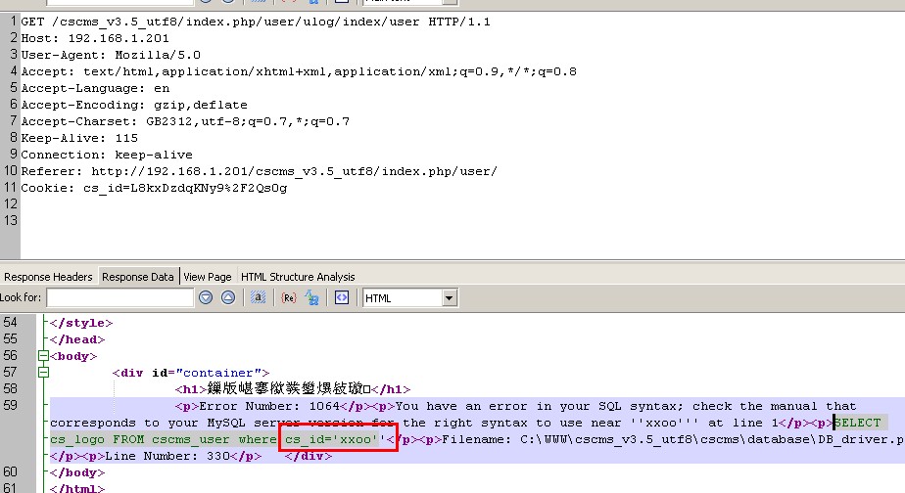Select the Response Data tab
The height and width of the screenshot is (493, 905).
coord(139,277)
